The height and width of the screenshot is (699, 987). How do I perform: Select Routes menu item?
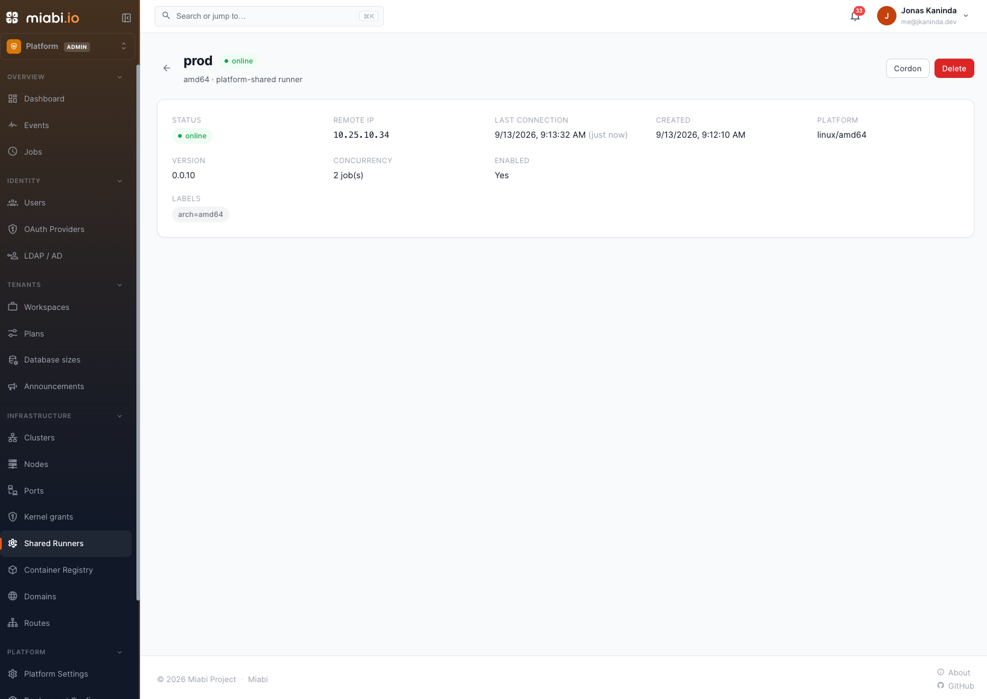pos(66,623)
